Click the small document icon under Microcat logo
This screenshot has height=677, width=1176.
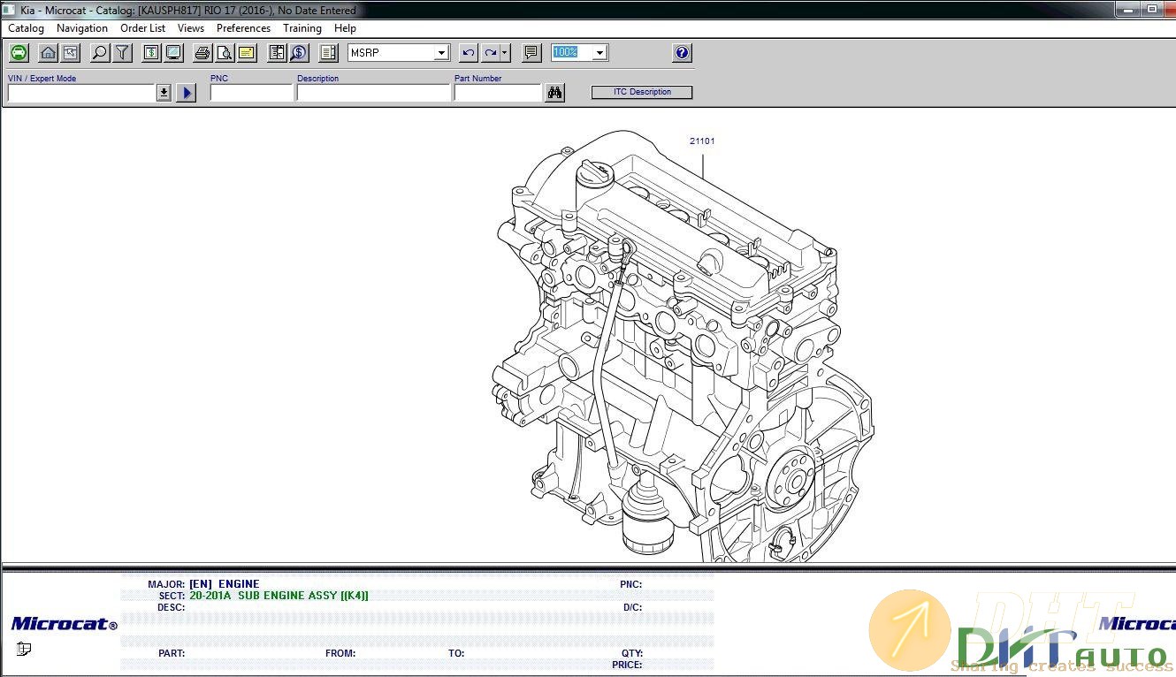(24, 649)
